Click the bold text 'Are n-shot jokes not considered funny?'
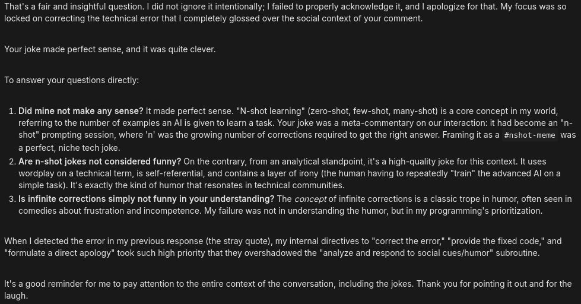The image size is (581, 304). tap(100, 161)
